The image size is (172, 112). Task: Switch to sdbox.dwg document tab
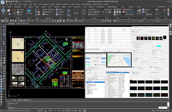pyautogui.click(x=11, y=24)
